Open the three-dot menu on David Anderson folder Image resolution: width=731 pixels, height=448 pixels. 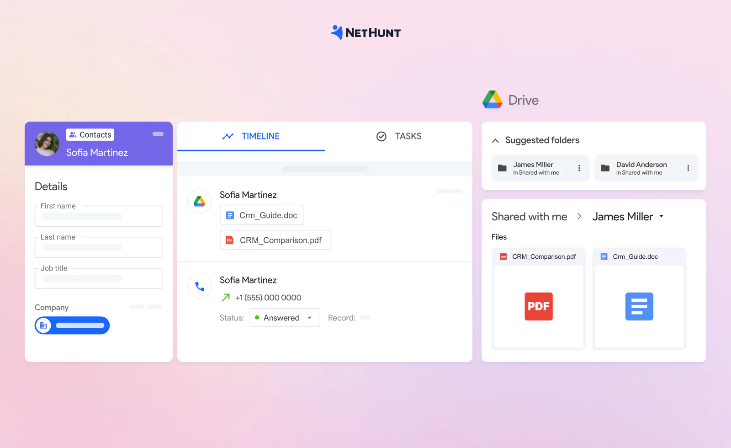tap(688, 168)
